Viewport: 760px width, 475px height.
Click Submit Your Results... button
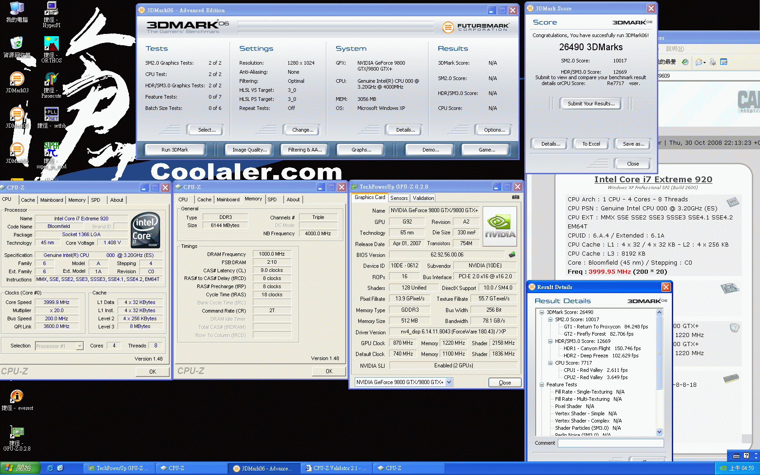coord(591,104)
